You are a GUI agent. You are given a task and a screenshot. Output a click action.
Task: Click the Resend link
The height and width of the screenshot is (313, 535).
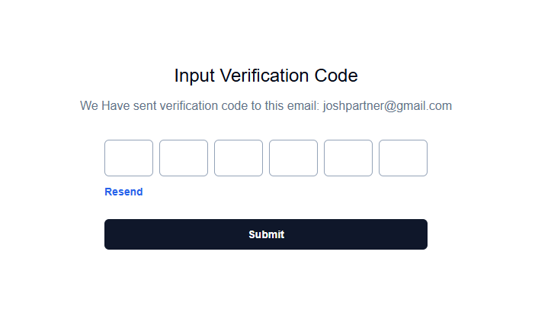click(x=123, y=192)
